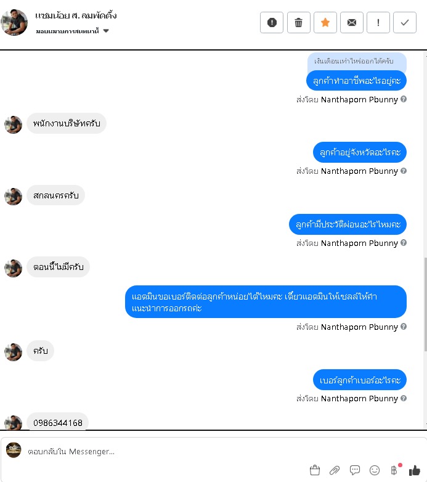Image resolution: width=427 pixels, height=482 pixels.
Task: Attach a file using paperclip icon
Action: click(335, 470)
